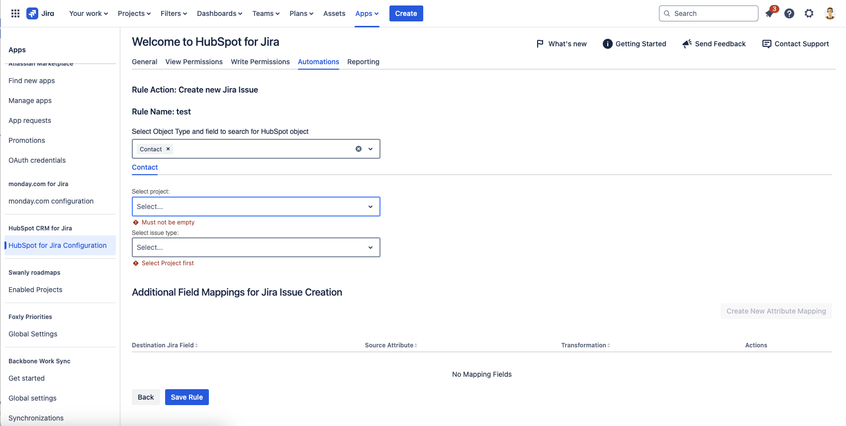Open Send Feedback link
Image resolution: width=846 pixels, height=426 pixels.
(720, 44)
